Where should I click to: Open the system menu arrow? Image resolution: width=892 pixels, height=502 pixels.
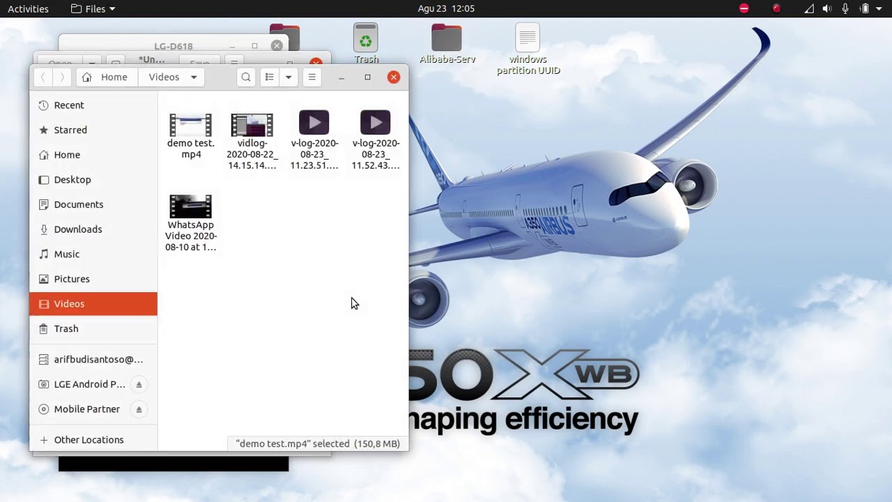879,8
